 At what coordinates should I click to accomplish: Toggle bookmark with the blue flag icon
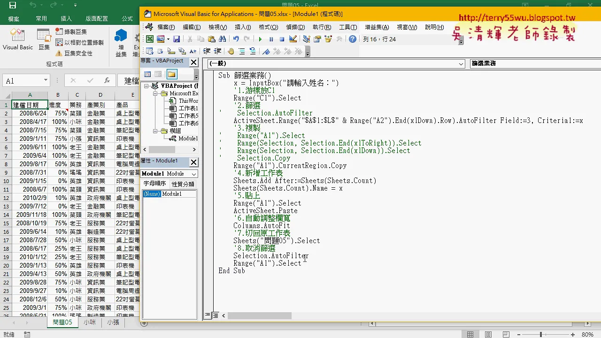(266, 51)
